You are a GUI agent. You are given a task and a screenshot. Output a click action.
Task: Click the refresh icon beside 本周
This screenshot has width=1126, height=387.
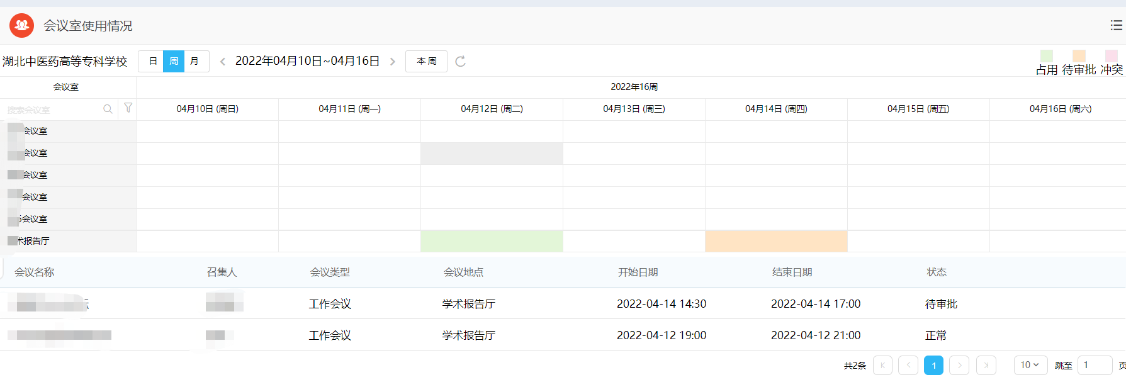(x=461, y=61)
